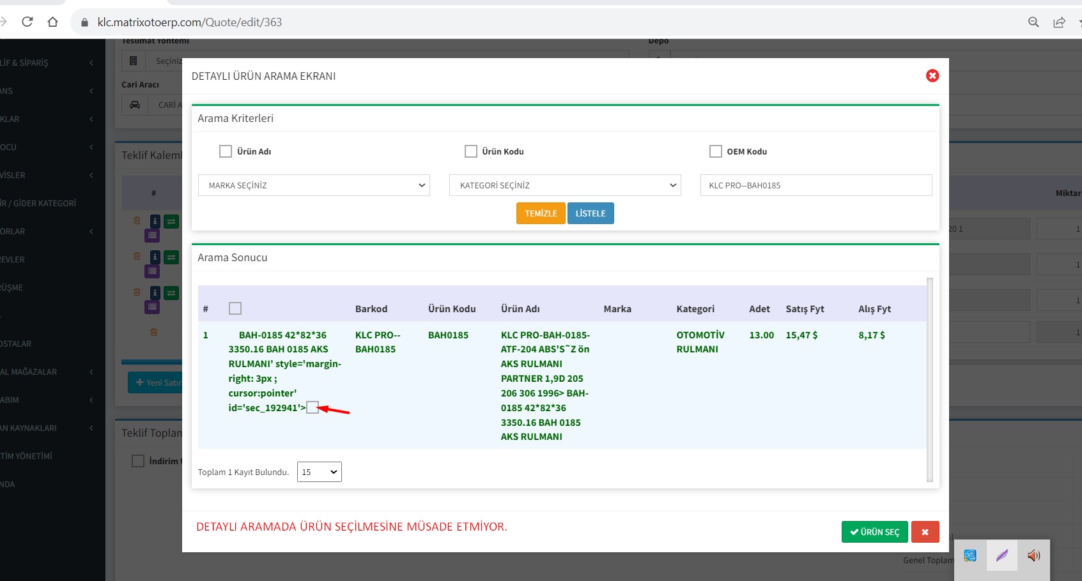Go to the browser home page
This screenshot has width=1082, height=581.
coord(52,22)
